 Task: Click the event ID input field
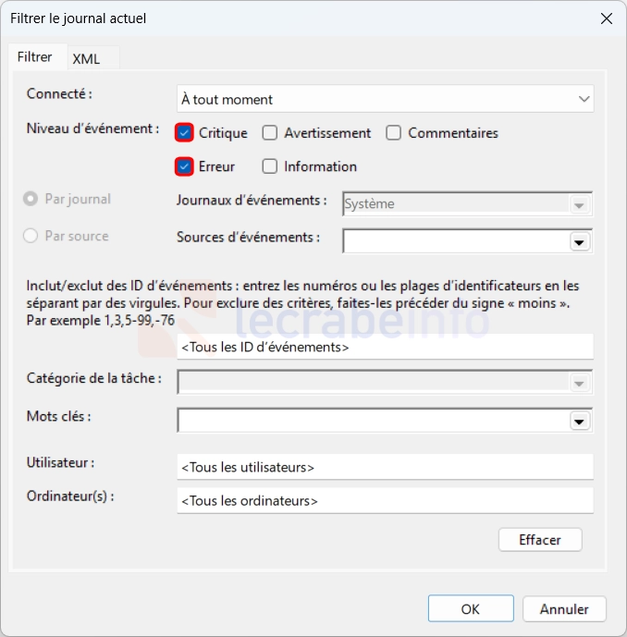[385, 347]
